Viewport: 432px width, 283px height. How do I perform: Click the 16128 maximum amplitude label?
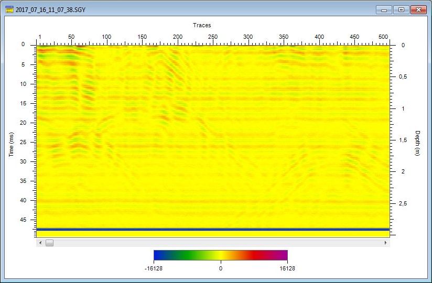pyautogui.click(x=287, y=268)
